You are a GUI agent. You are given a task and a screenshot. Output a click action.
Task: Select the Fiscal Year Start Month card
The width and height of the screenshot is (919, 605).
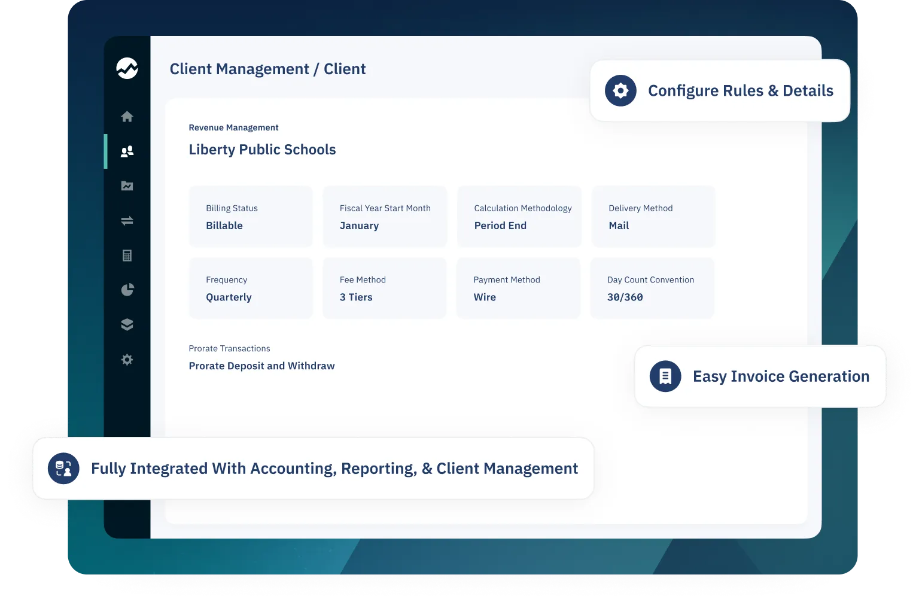click(x=385, y=216)
